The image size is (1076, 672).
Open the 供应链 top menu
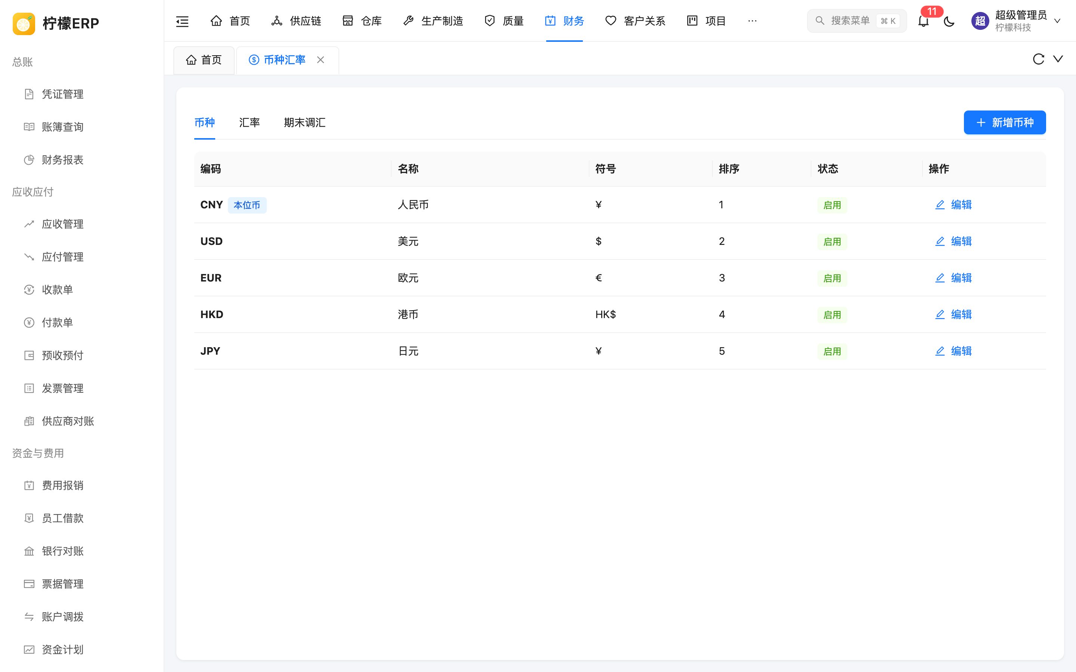(x=297, y=21)
